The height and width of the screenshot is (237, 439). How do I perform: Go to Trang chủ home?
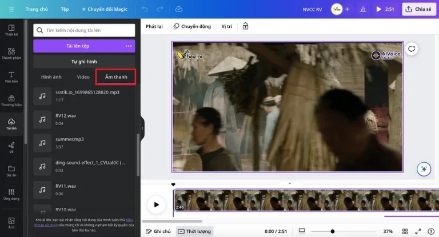(x=37, y=9)
